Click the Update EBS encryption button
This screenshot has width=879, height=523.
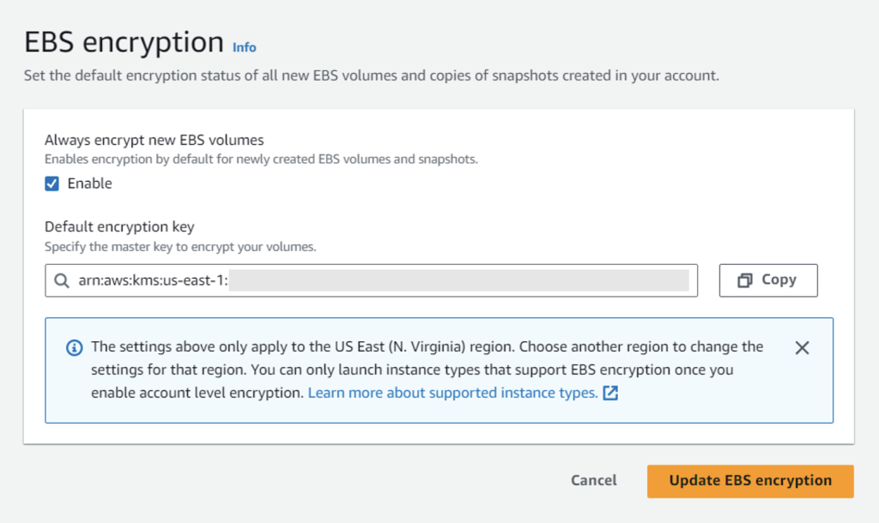[x=749, y=481]
